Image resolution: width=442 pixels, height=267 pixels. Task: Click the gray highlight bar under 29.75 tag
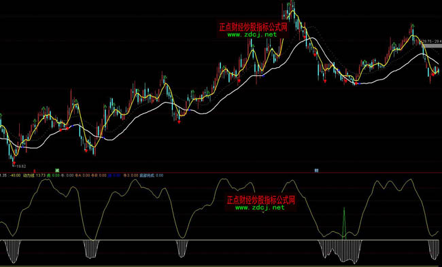click(x=432, y=46)
